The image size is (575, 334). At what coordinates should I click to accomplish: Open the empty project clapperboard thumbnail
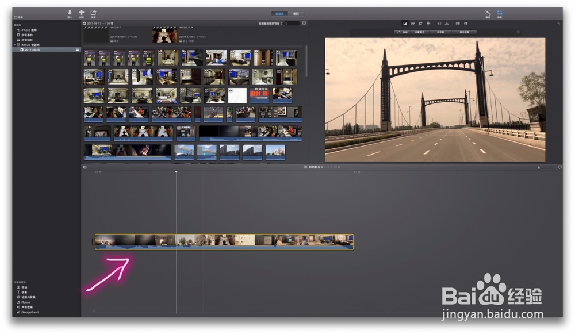click(95, 35)
